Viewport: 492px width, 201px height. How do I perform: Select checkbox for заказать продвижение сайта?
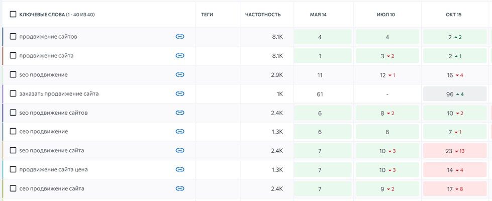(13, 93)
